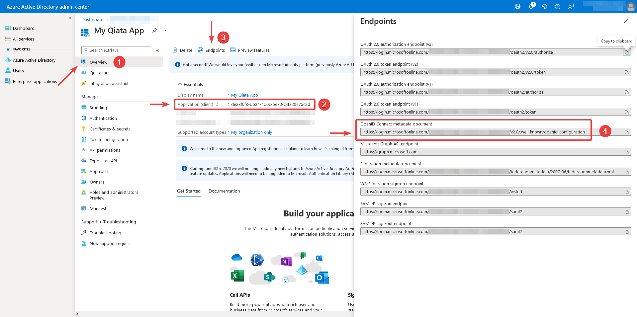This screenshot has width=637, height=317.
Task: Switch to the Documentation tab
Action: [224, 191]
